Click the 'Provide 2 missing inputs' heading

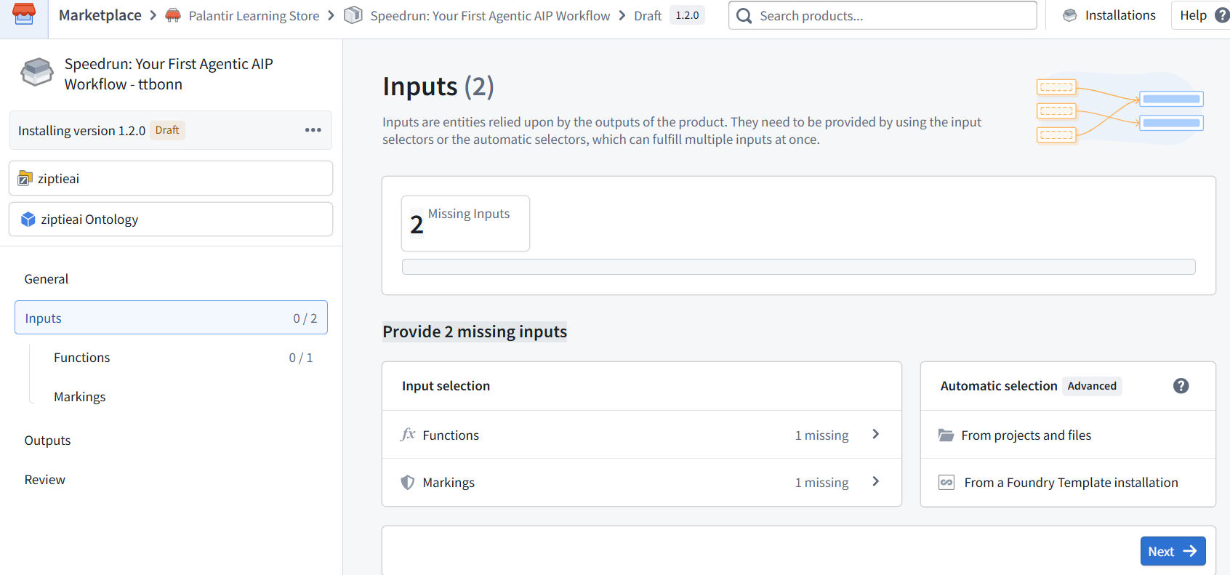475,331
